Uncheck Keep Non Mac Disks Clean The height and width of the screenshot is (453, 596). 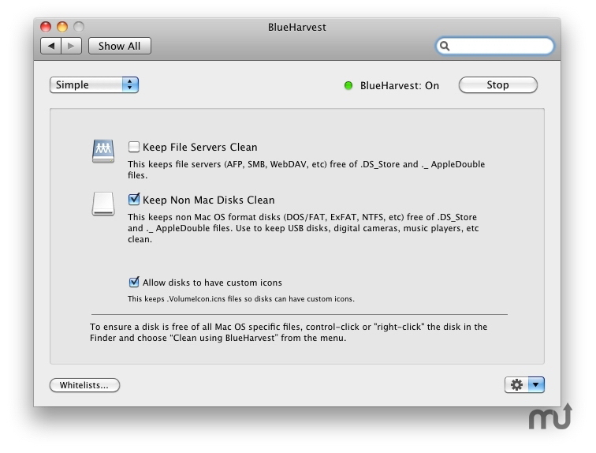click(134, 200)
